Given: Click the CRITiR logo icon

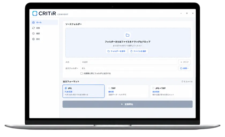Looking at the screenshot, I should pos(35,13).
